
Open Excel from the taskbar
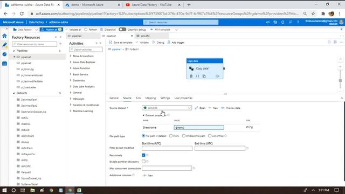[79, 190]
